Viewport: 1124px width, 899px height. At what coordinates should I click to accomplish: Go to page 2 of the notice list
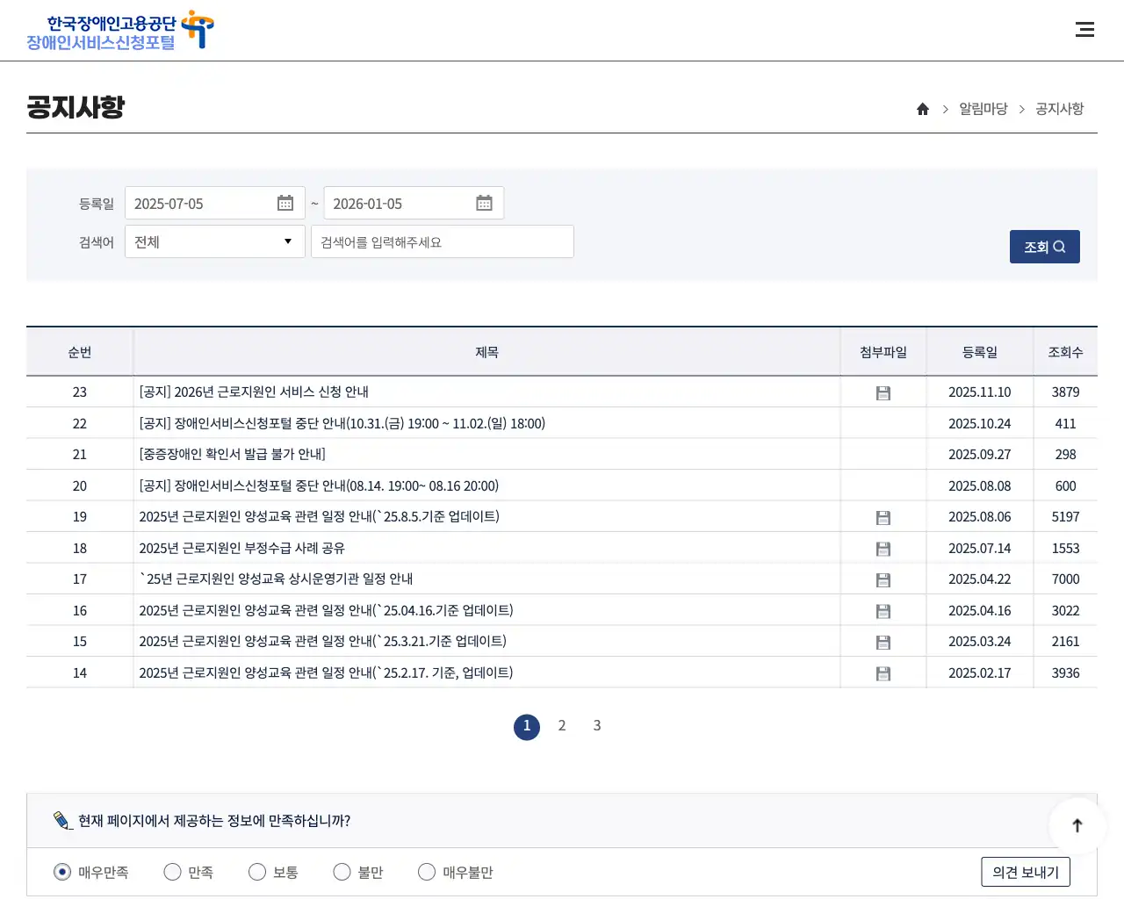tap(562, 726)
